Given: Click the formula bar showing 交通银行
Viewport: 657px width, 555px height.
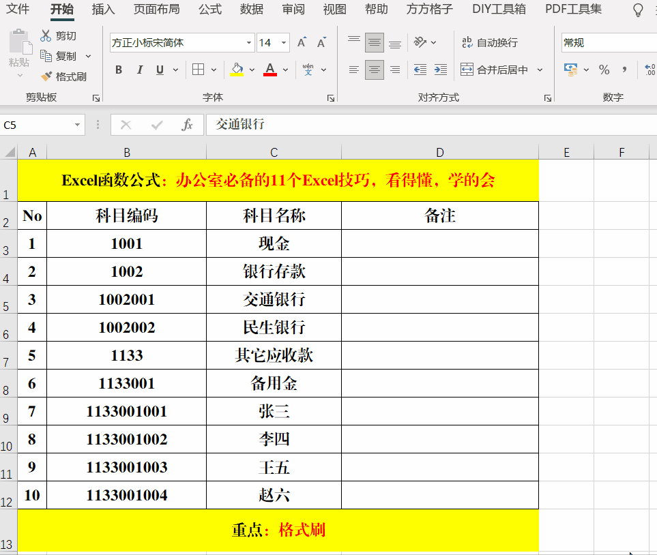Looking at the screenshot, I should coord(432,125).
